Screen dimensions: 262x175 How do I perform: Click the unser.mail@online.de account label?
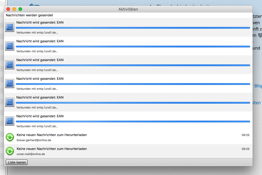pyautogui.click(x=31, y=154)
